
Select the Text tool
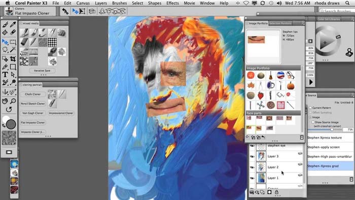click(x=5, y=75)
